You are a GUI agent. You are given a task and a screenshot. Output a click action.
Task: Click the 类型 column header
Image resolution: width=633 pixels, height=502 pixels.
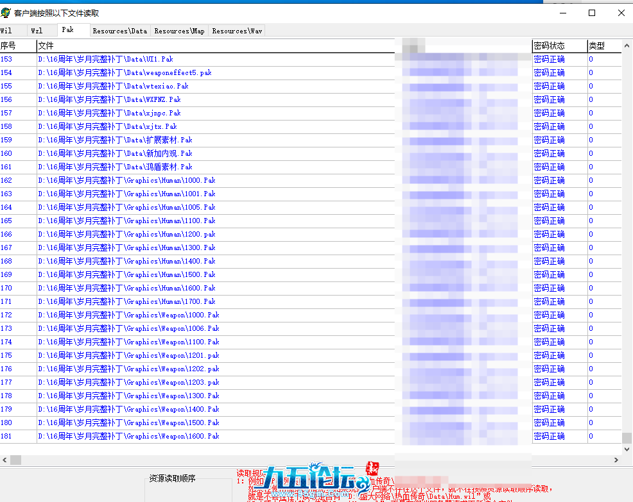tap(604, 46)
